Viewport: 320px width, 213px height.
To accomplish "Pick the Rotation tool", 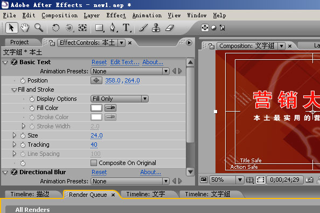I will pos(55,28).
